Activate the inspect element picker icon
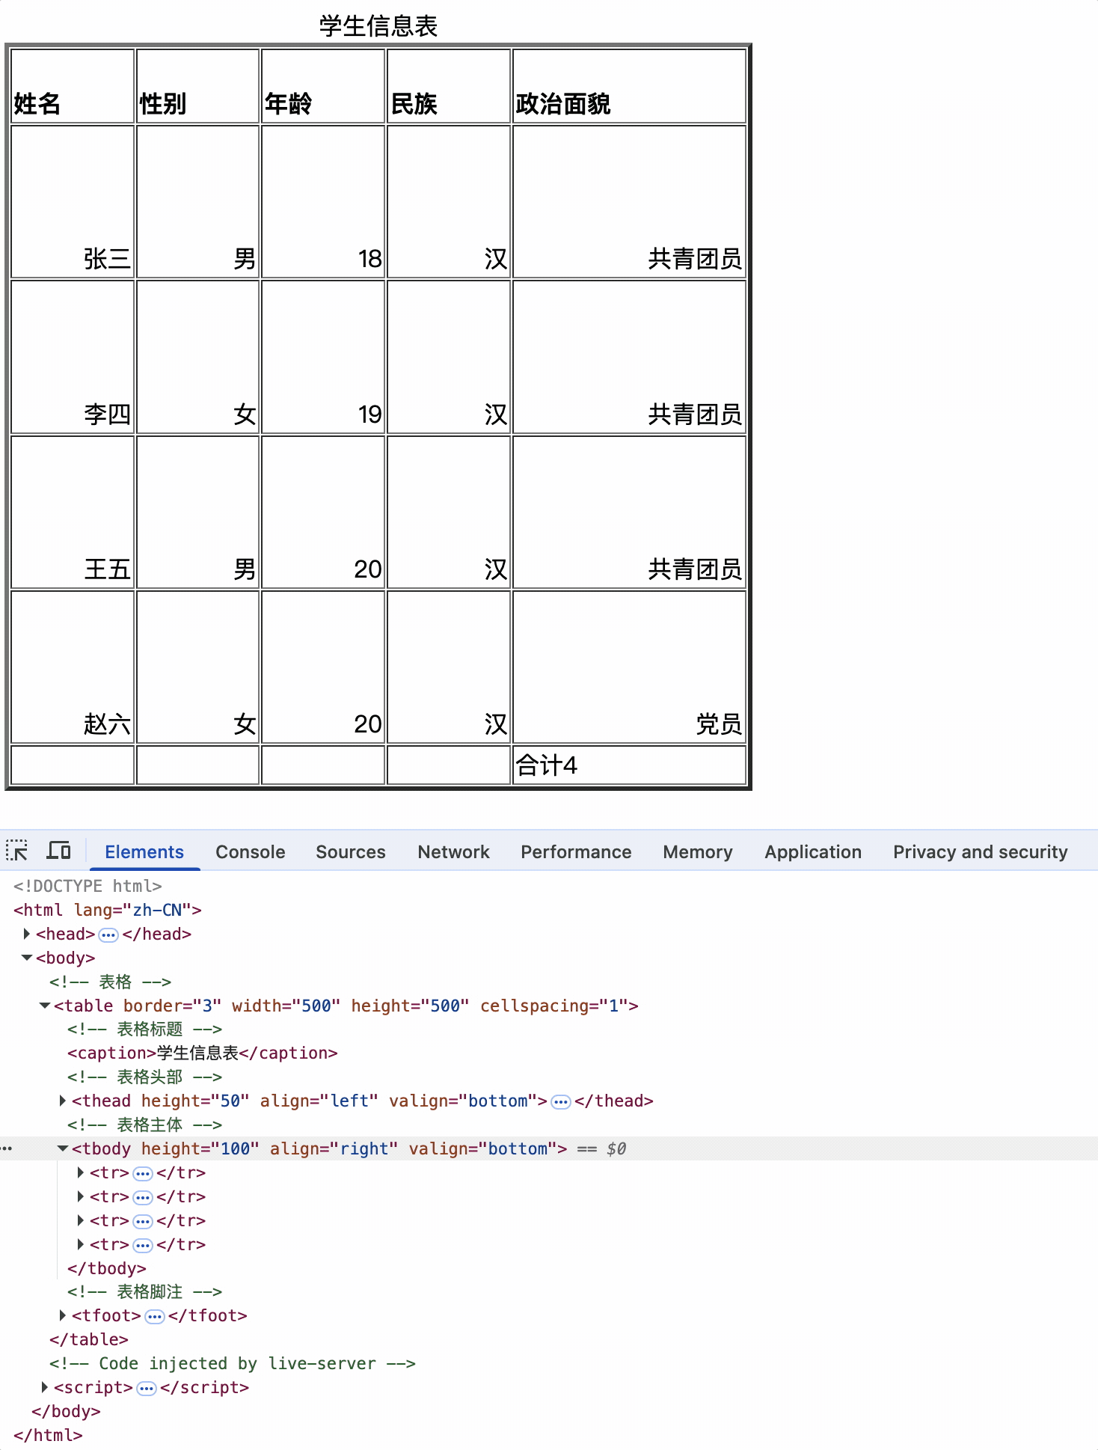This screenshot has width=1098, height=1450. pyautogui.click(x=16, y=851)
